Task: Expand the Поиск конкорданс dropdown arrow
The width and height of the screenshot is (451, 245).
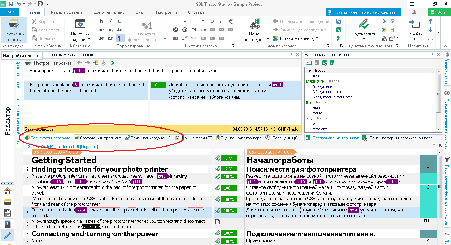Action: coord(268,40)
